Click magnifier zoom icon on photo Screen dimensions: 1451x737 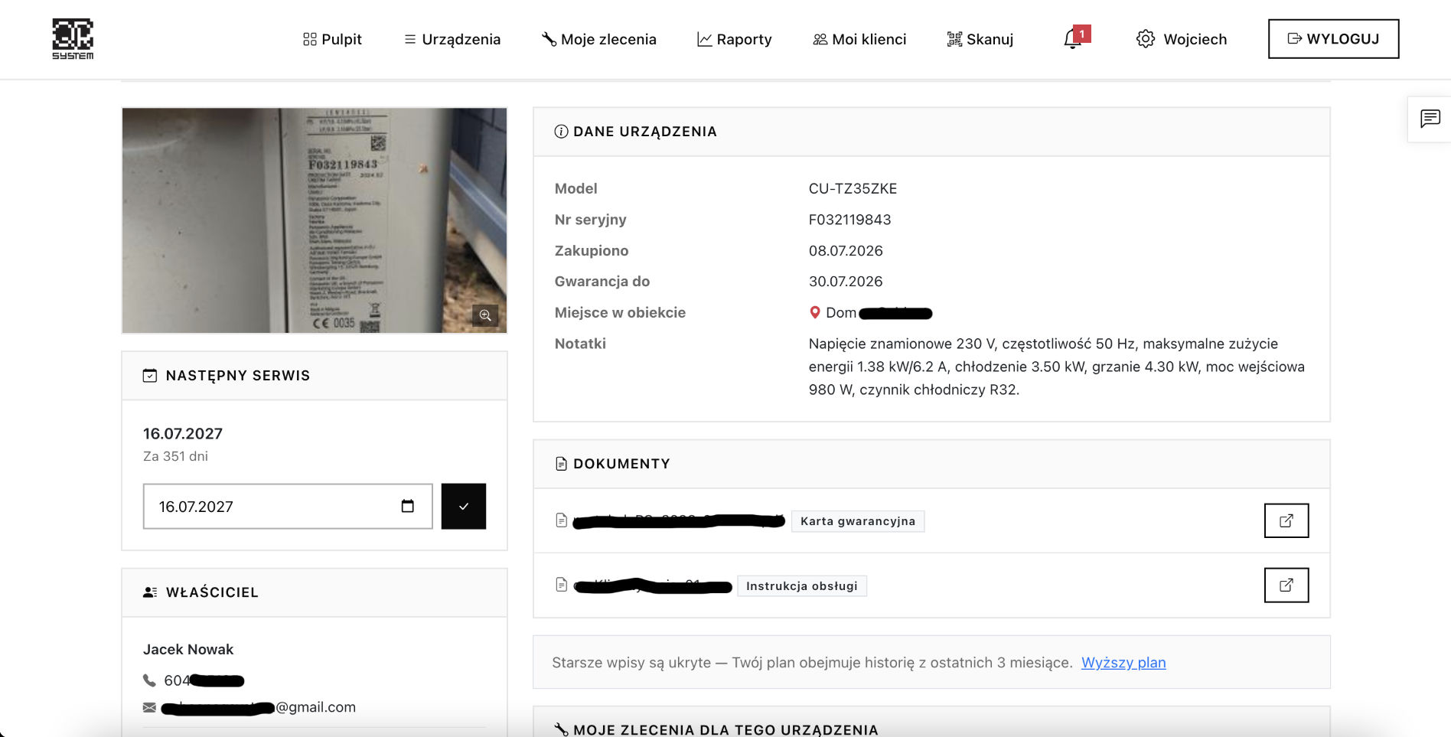(x=485, y=315)
